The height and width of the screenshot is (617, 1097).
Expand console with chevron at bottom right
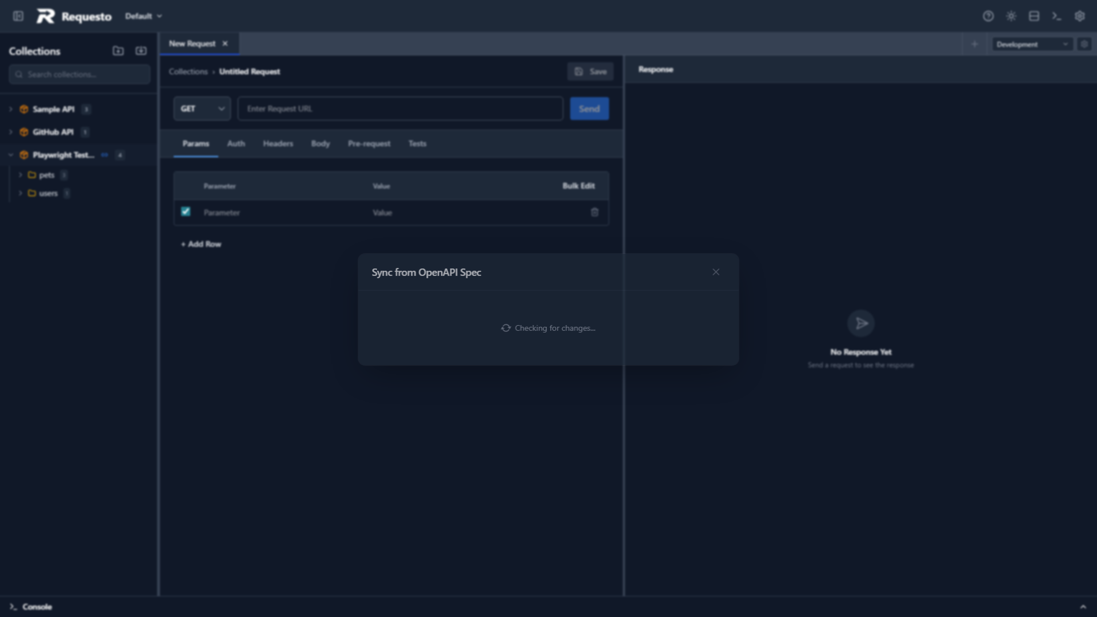click(1083, 607)
